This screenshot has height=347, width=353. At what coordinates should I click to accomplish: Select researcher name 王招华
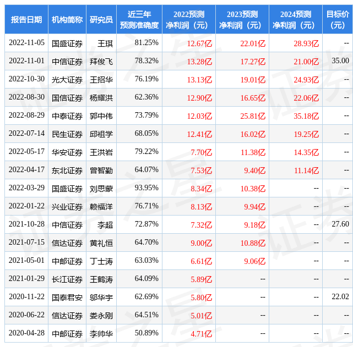101,80
